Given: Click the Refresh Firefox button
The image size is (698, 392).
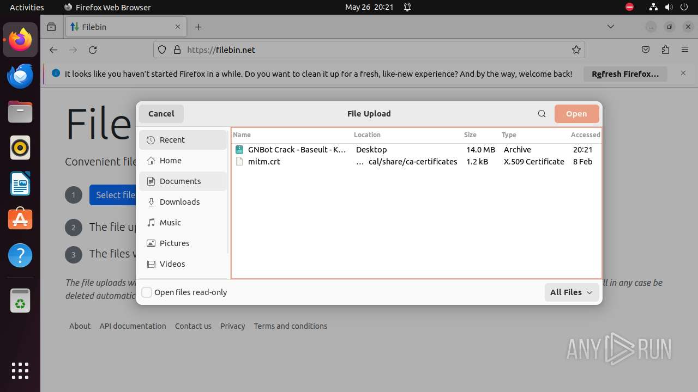Looking at the screenshot, I should coord(625,74).
